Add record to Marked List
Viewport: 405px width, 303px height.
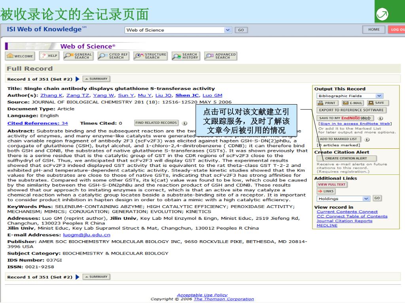[338, 139]
